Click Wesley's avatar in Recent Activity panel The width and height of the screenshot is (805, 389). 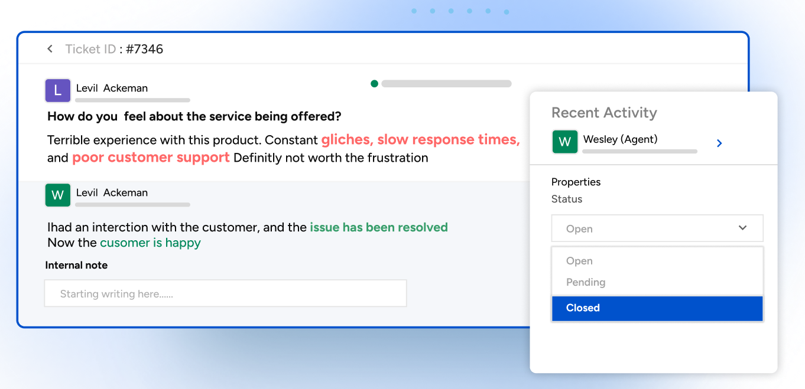coord(564,142)
